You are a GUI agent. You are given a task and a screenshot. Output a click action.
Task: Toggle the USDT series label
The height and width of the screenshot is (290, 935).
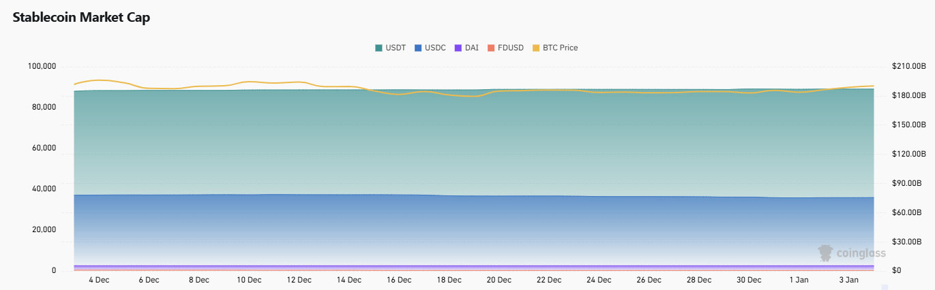[396, 48]
